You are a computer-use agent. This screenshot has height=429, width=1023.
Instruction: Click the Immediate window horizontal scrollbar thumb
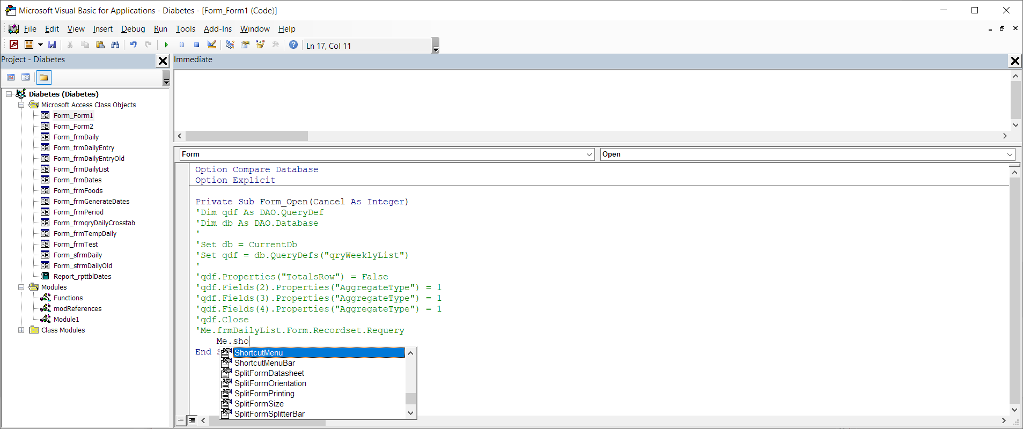coord(247,136)
